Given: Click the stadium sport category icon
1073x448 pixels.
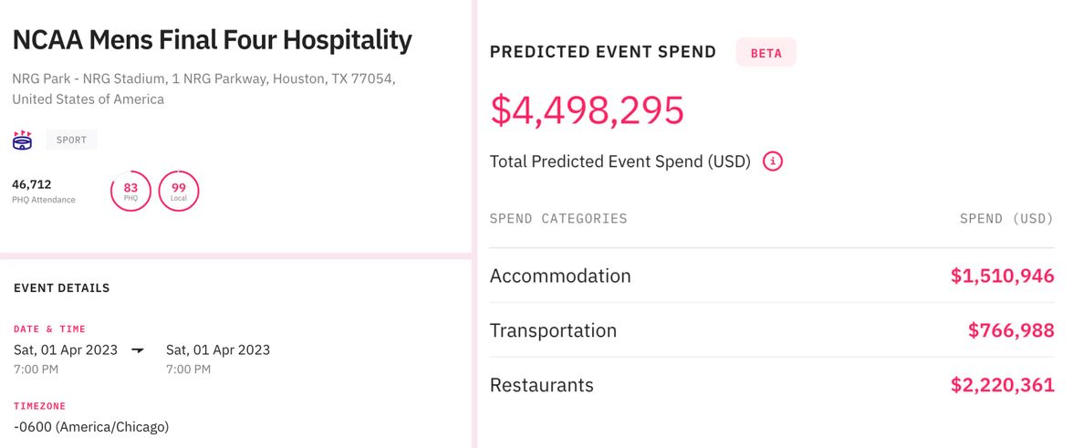Looking at the screenshot, I should [23, 140].
